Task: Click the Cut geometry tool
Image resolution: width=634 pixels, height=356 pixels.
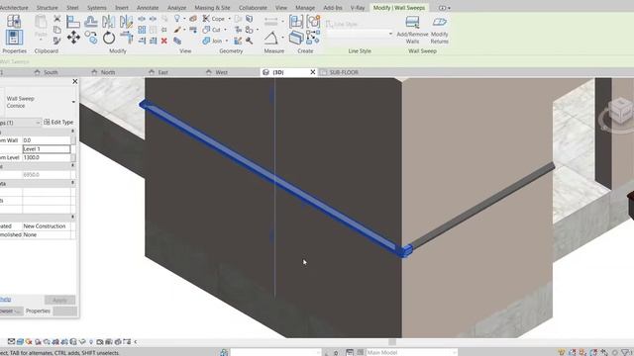Action: pyautogui.click(x=212, y=30)
